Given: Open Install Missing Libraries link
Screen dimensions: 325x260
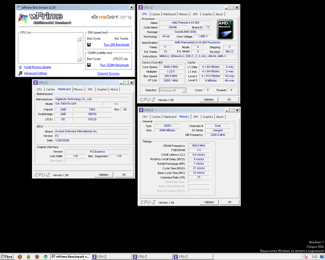Looking at the screenshot, I should [x=38, y=67].
